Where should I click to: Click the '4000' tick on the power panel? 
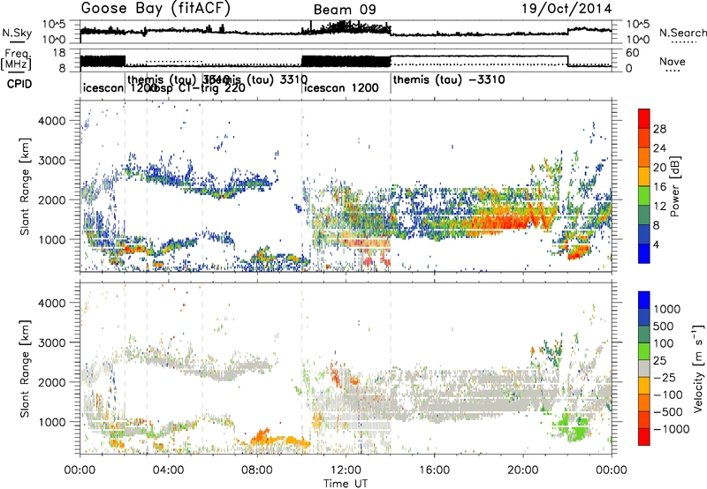point(52,121)
